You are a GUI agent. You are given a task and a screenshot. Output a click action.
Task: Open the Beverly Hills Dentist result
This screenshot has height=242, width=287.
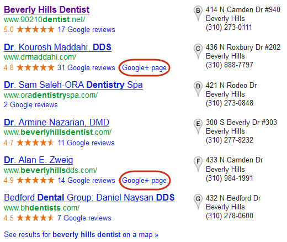(x=47, y=10)
